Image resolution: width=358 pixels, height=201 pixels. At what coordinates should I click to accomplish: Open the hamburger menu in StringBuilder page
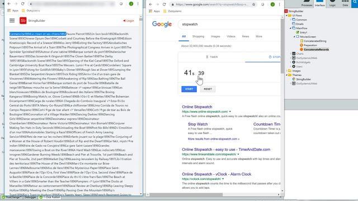12,21
